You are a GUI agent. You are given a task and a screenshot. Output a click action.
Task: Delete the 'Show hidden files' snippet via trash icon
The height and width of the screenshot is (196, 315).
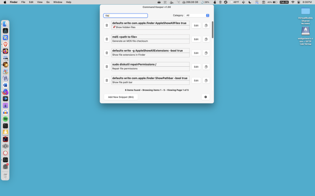[107, 26]
